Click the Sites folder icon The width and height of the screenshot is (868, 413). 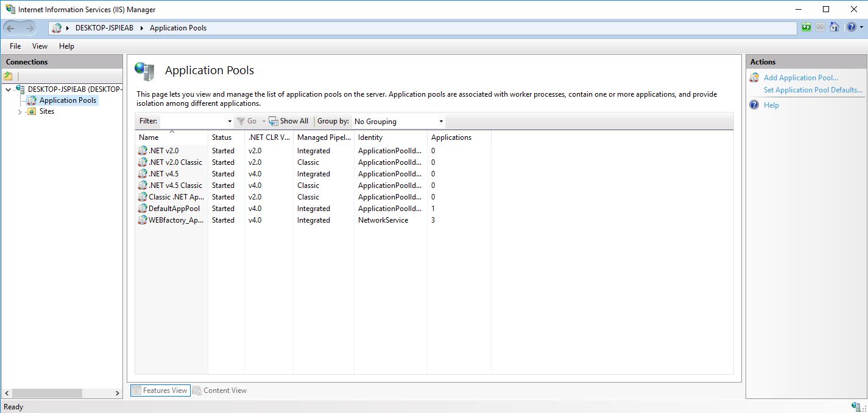(x=30, y=111)
